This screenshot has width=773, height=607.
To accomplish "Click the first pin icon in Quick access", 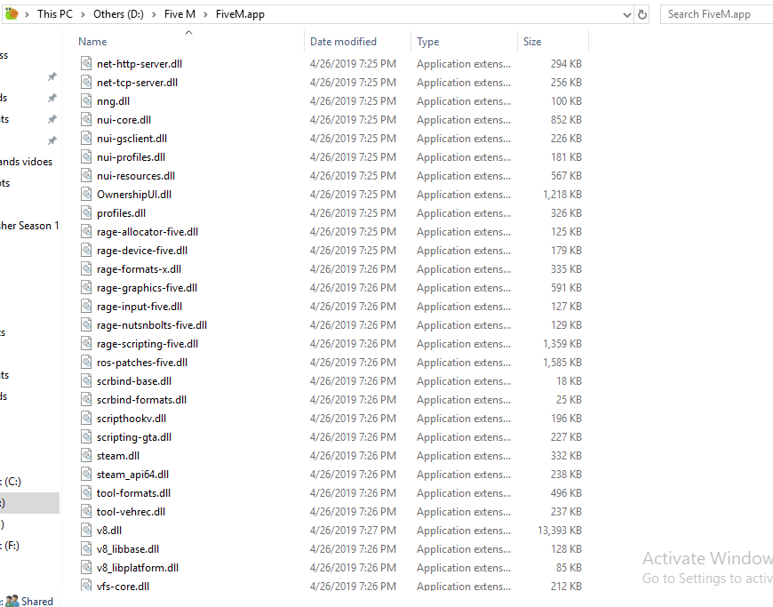I will coord(52,76).
